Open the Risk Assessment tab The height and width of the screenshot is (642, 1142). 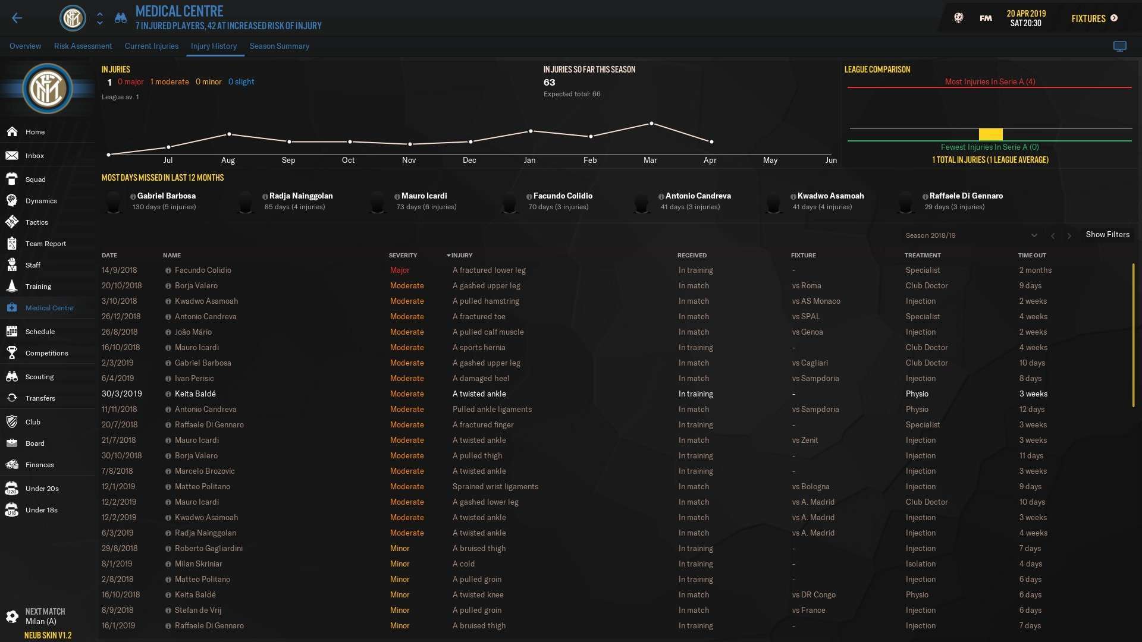point(83,46)
